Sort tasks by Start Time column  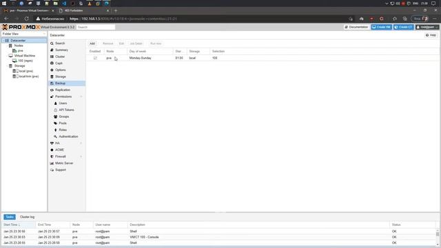[x=19, y=225]
